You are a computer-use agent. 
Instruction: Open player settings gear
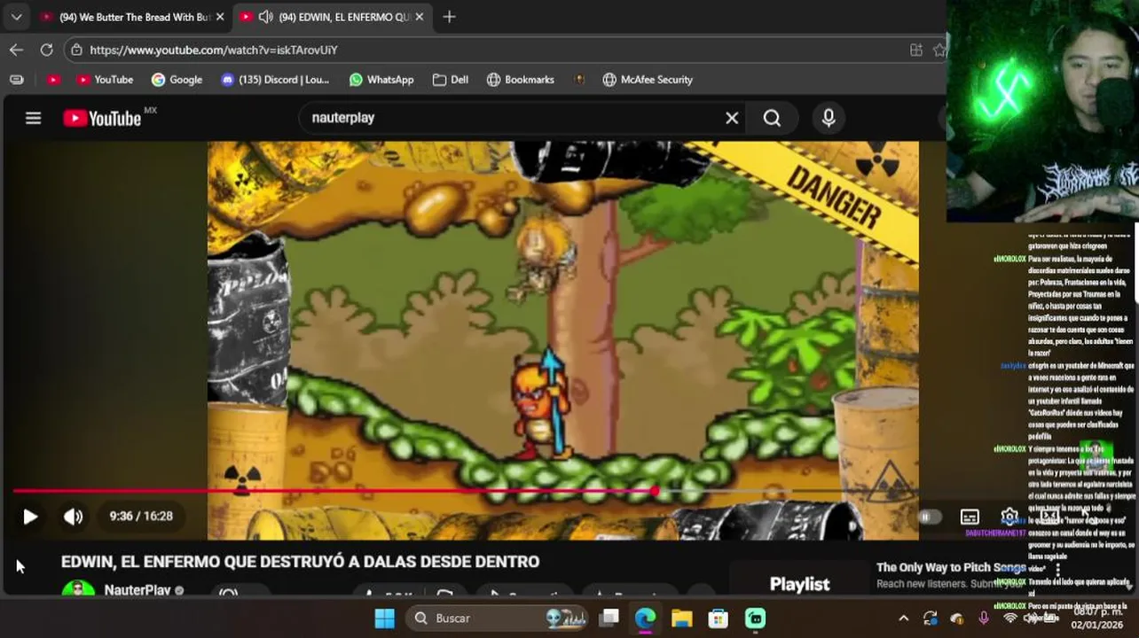pyautogui.click(x=1009, y=517)
